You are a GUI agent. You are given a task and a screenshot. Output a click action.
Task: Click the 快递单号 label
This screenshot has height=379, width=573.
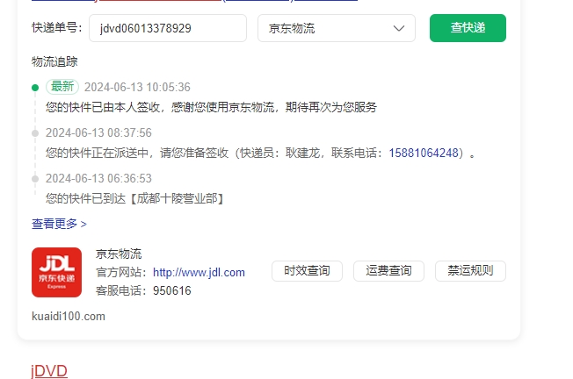coord(57,28)
